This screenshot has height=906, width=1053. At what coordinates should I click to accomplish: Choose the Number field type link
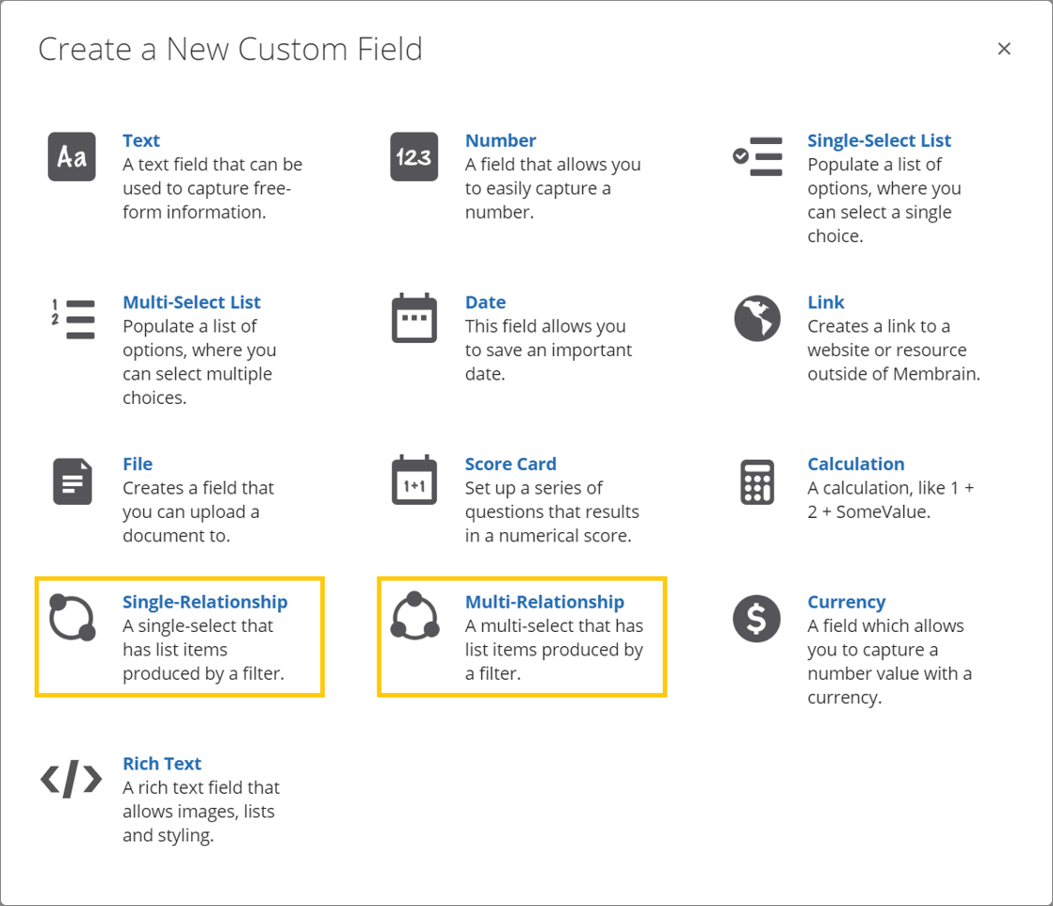[501, 140]
